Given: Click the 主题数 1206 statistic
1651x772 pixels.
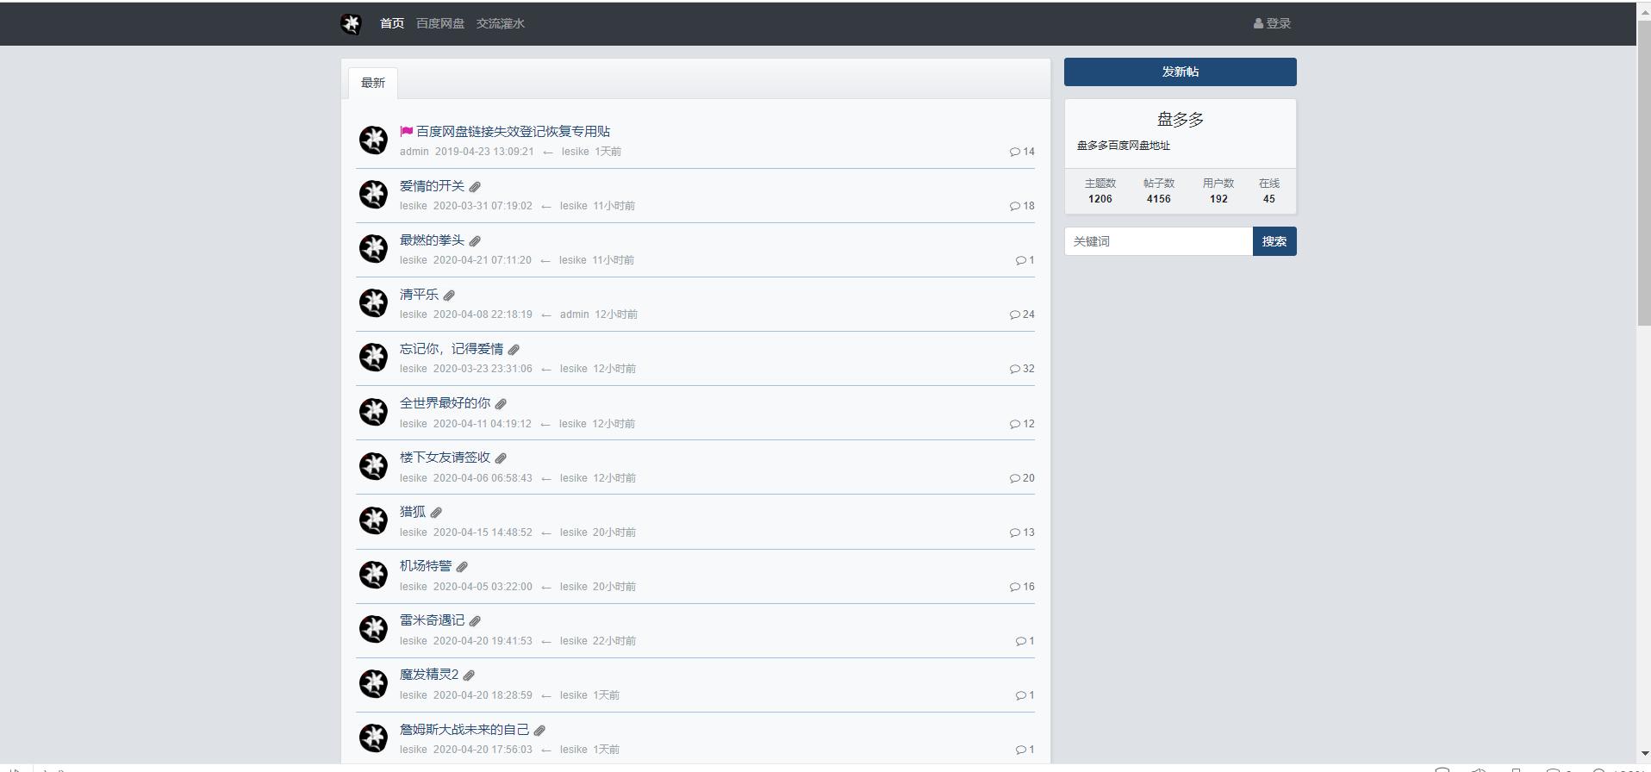Looking at the screenshot, I should (1100, 191).
